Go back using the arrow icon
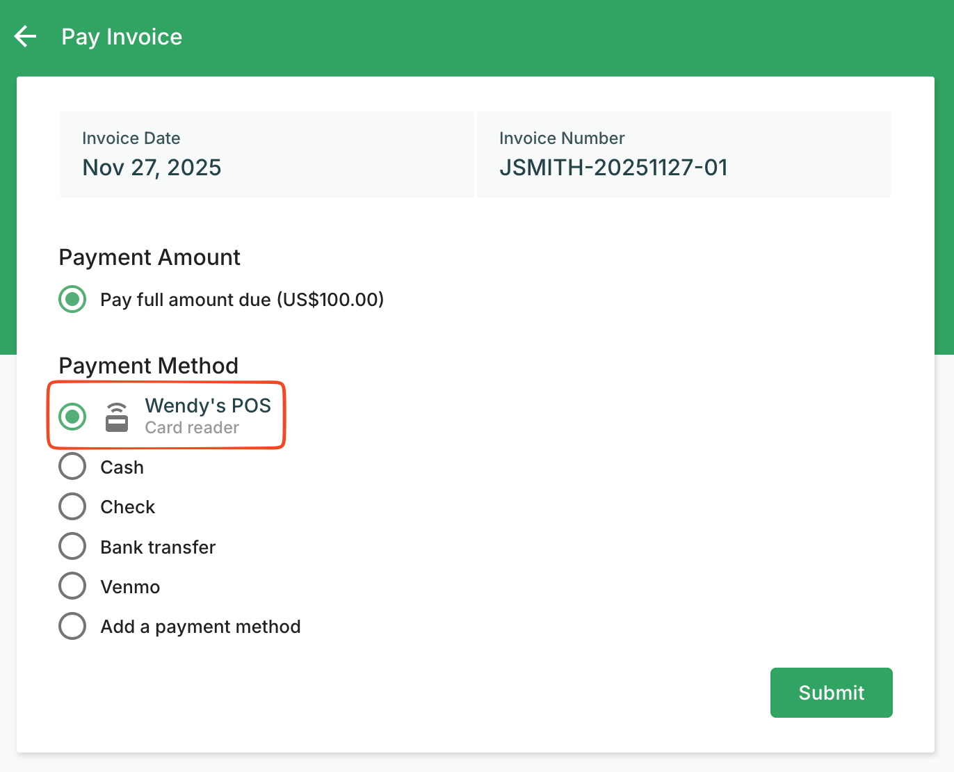954x772 pixels. 26,36
